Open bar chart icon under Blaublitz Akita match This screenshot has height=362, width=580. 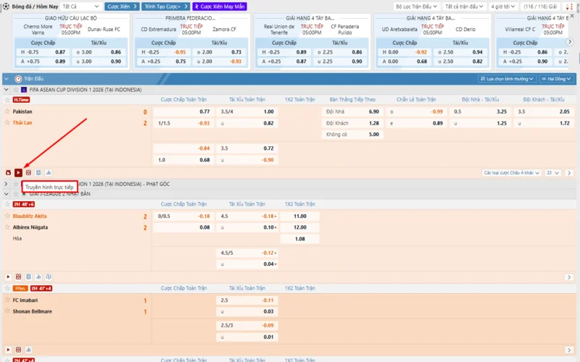[38, 277]
